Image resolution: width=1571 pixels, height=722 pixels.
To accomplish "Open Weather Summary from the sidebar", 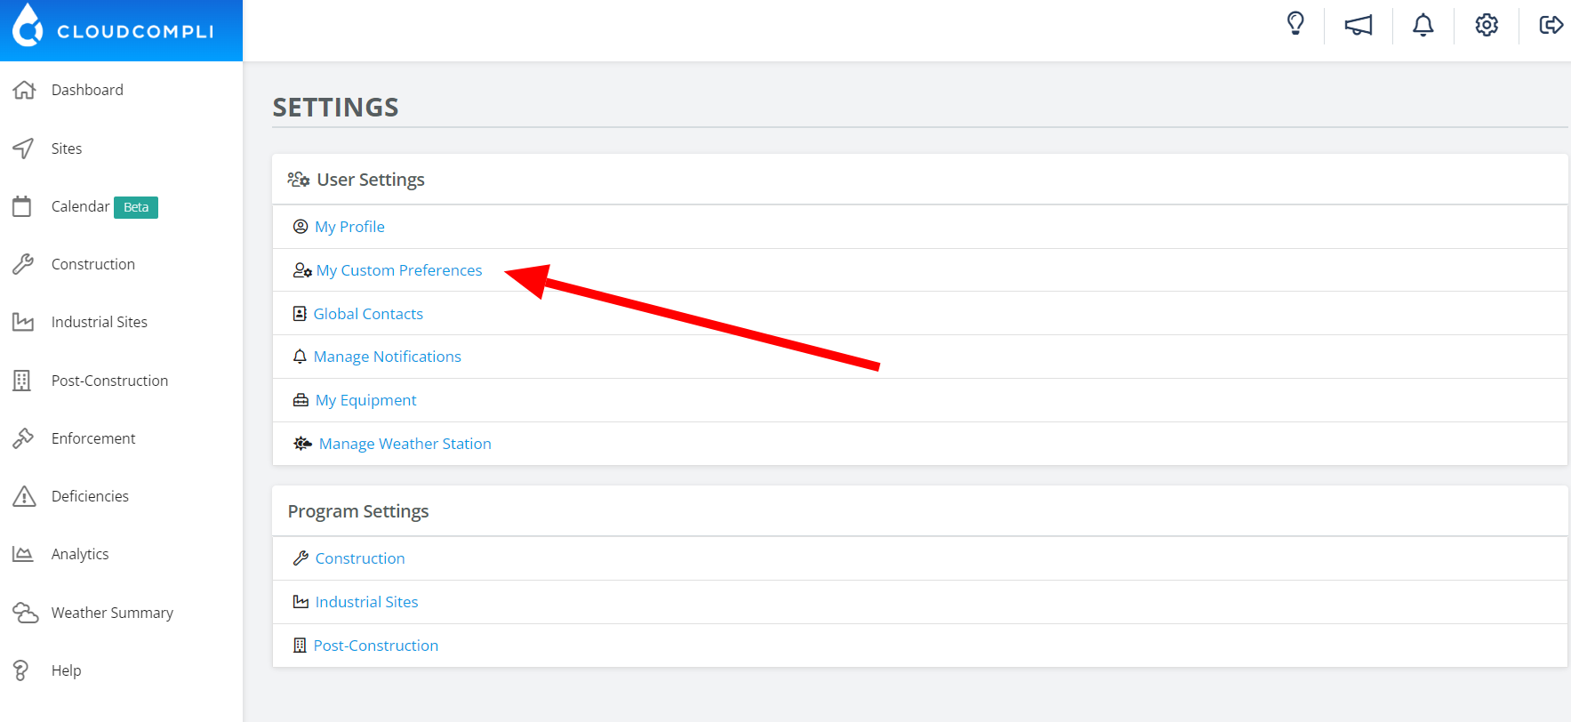I will [x=112, y=613].
